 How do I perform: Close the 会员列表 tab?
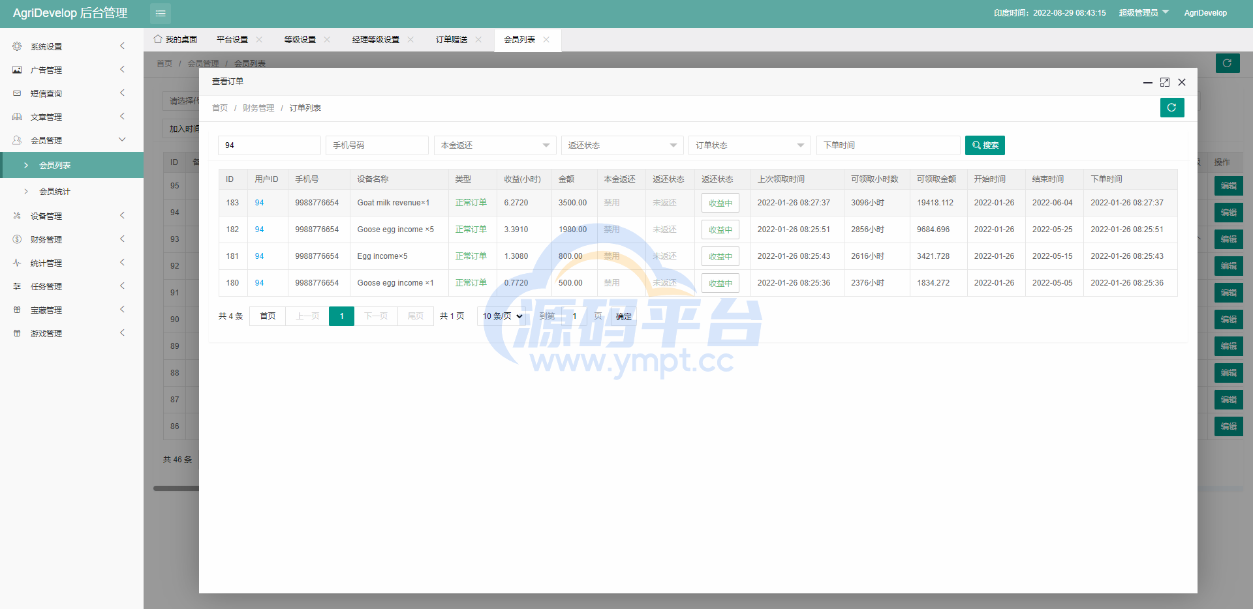click(546, 40)
